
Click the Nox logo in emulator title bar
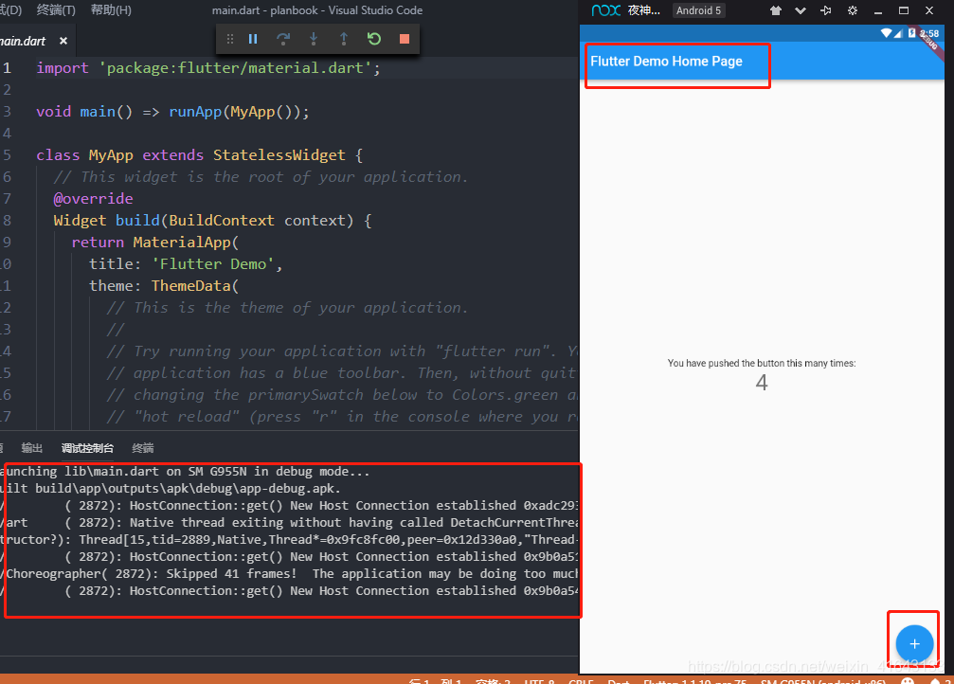point(606,10)
